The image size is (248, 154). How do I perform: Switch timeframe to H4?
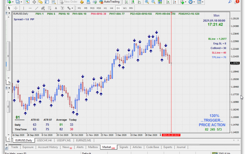112,8
